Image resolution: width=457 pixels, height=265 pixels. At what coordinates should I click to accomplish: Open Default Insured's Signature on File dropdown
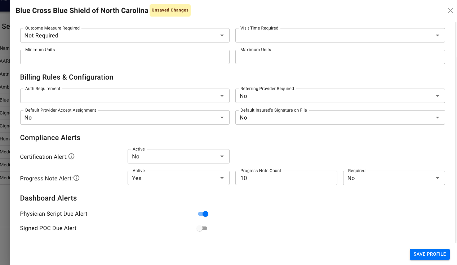tap(340, 117)
